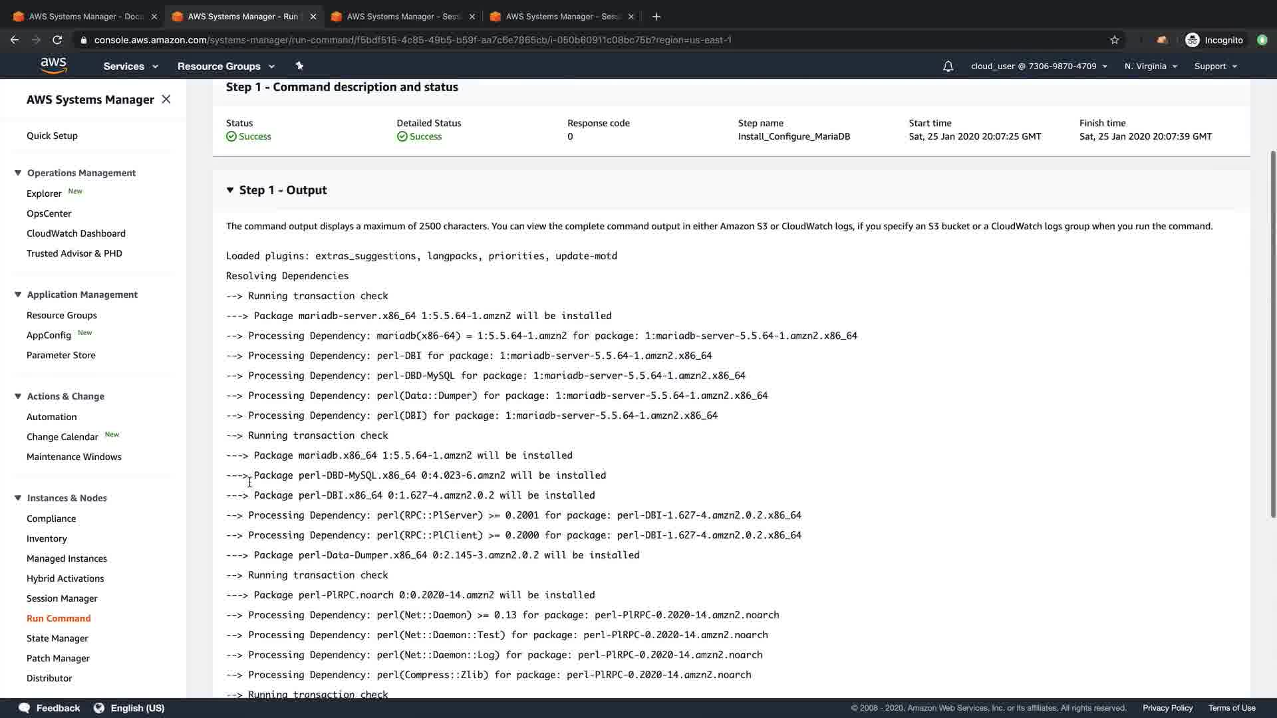The image size is (1277, 718).
Task: Click the Feedback speech bubble icon
Action: coord(25,708)
